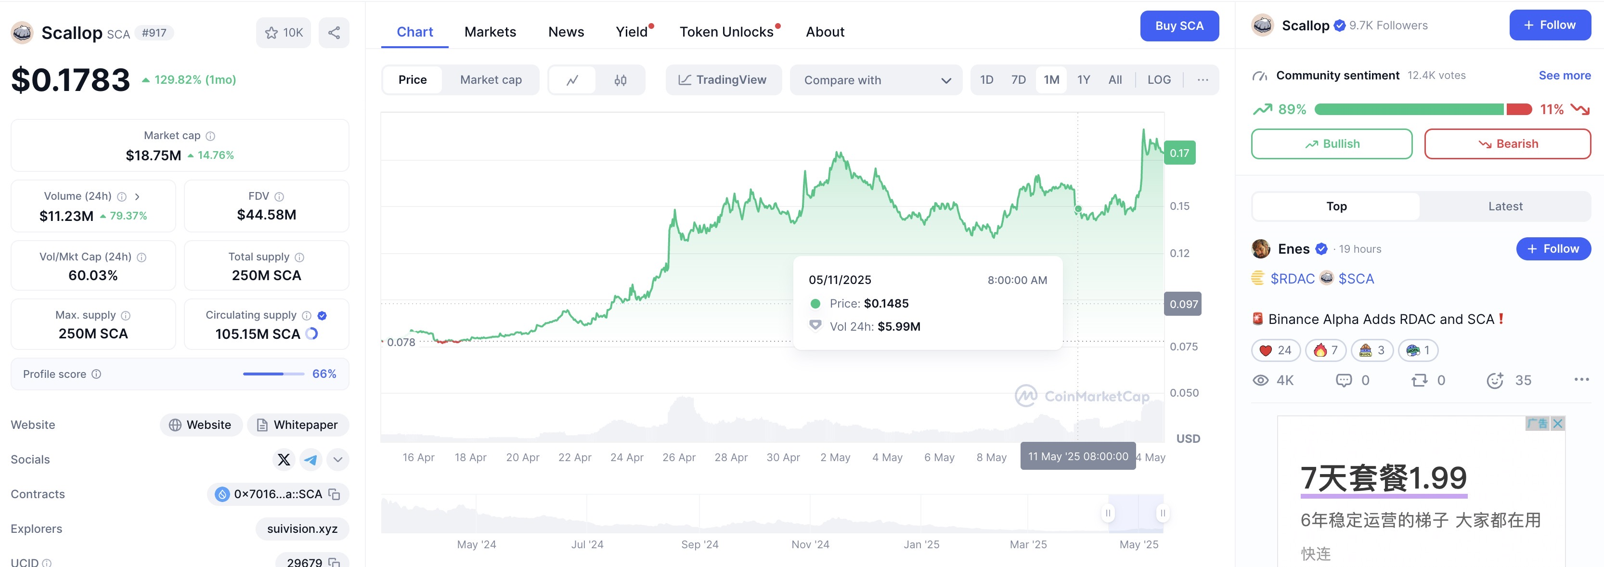Open the share icon beside the watchlist button
The width and height of the screenshot is (1604, 567).
click(x=334, y=32)
